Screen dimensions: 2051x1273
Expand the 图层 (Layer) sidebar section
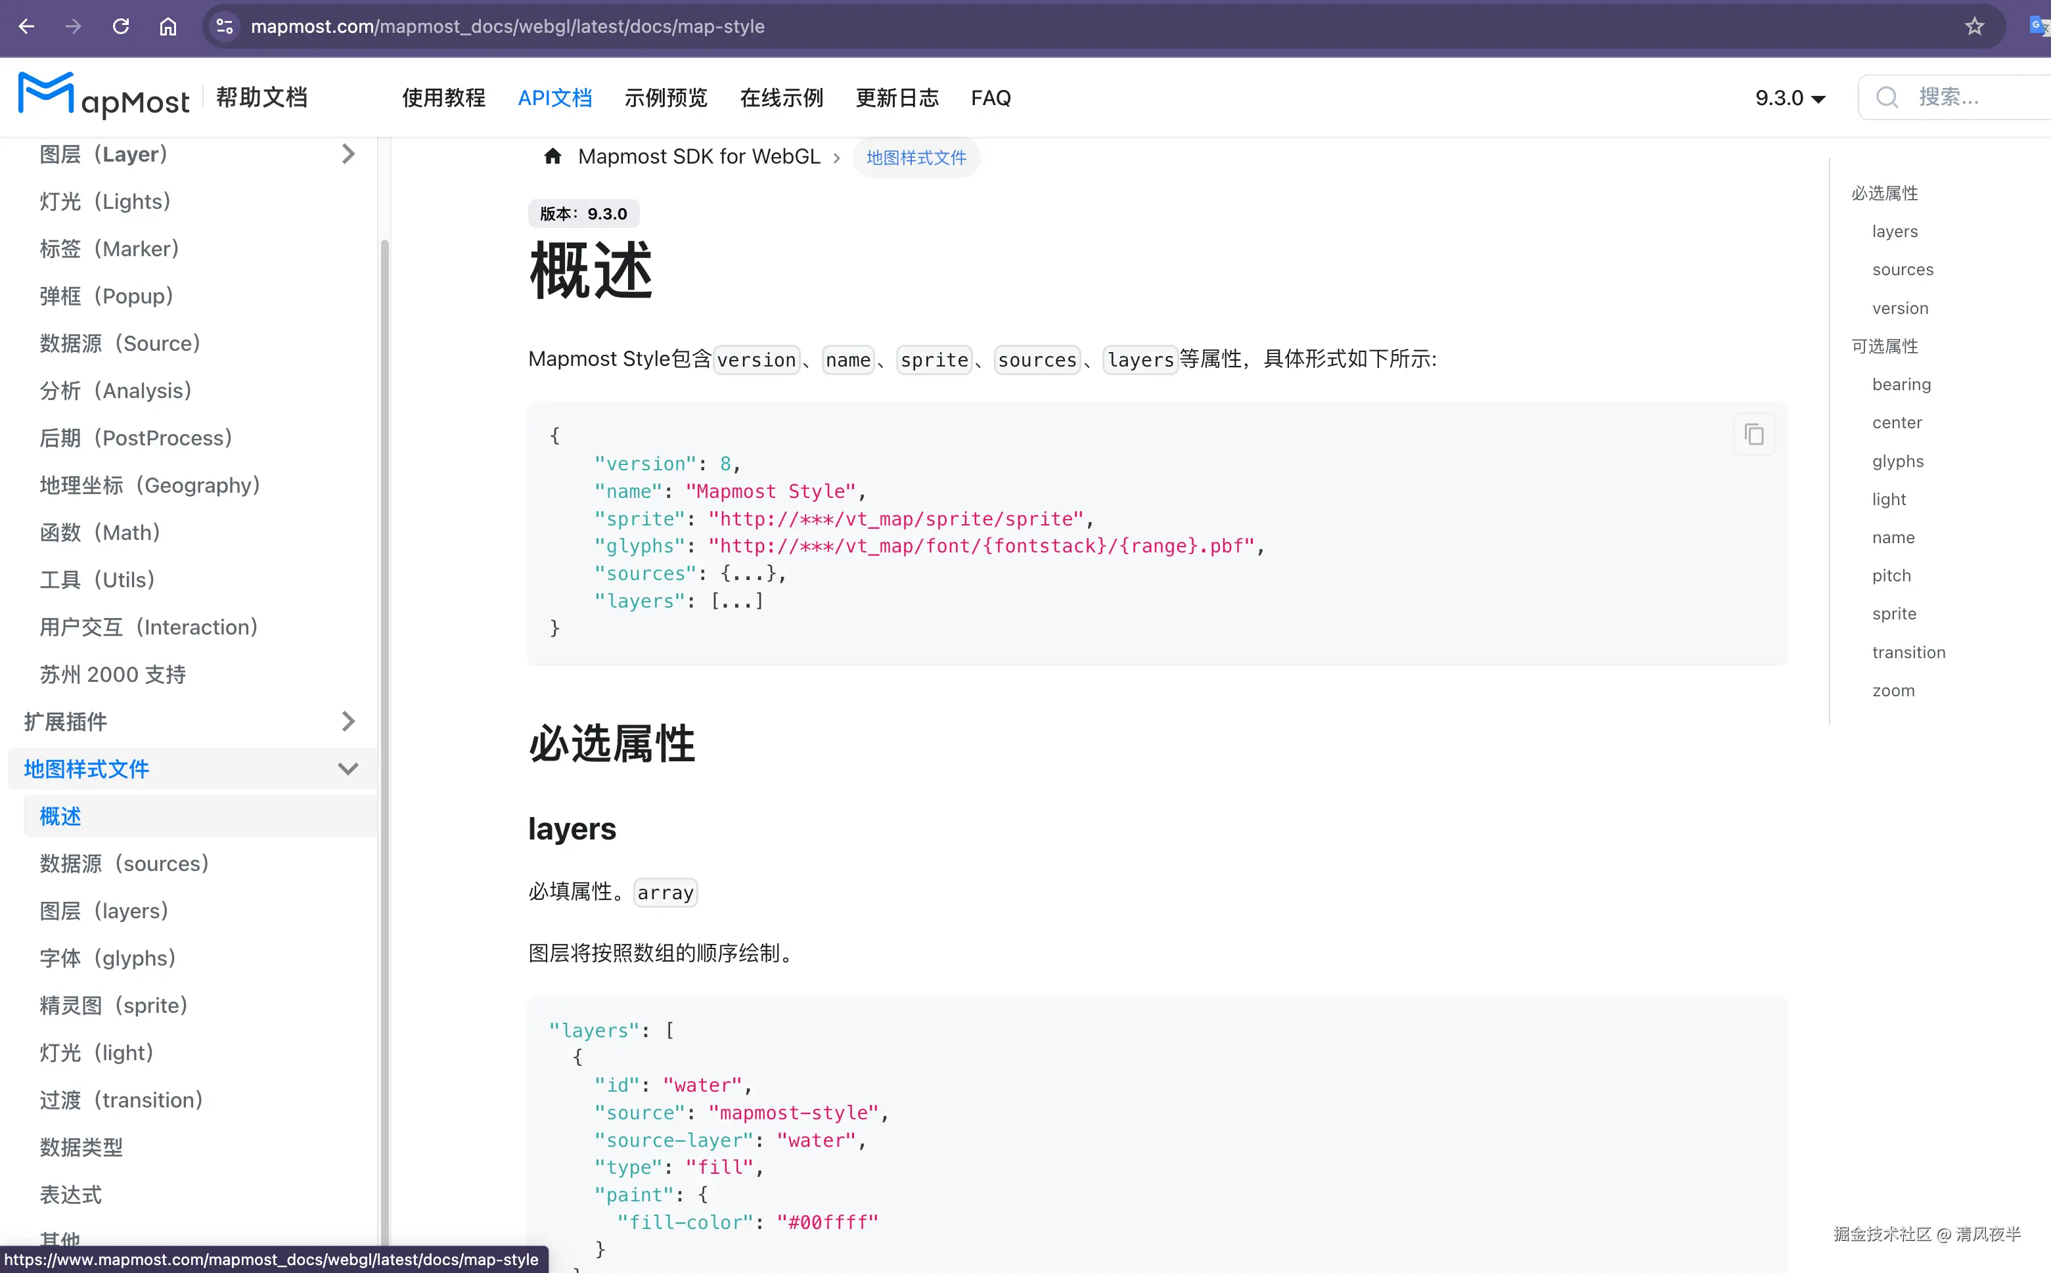(348, 154)
